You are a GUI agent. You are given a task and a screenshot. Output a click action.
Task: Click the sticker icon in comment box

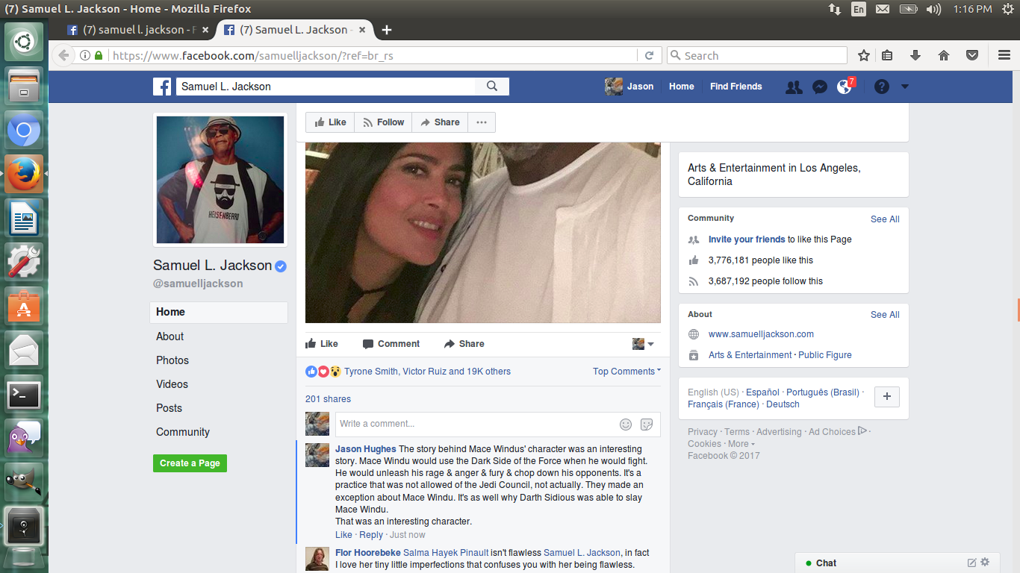pyautogui.click(x=647, y=425)
